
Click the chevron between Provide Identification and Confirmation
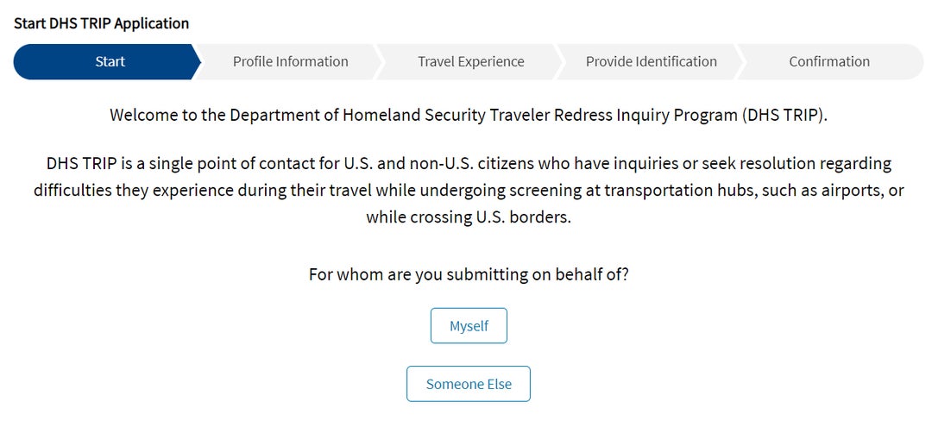pos(739,62)
